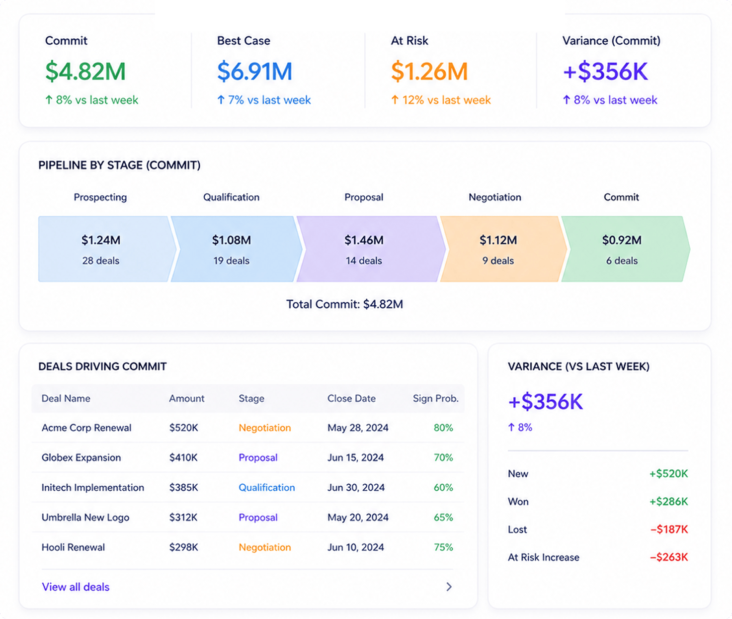Click the At Risk Increase −$263K value
732x619 pixels.
point(669,557)
